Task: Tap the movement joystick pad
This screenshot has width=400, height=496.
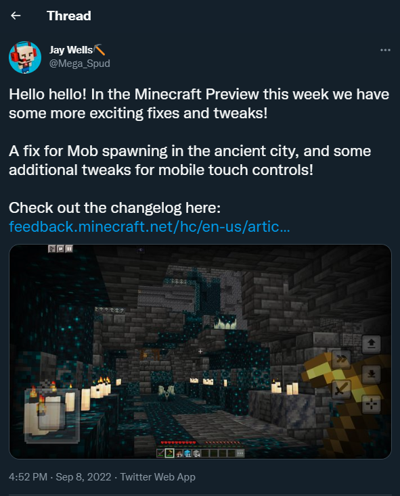Action: tap(52, 416)
